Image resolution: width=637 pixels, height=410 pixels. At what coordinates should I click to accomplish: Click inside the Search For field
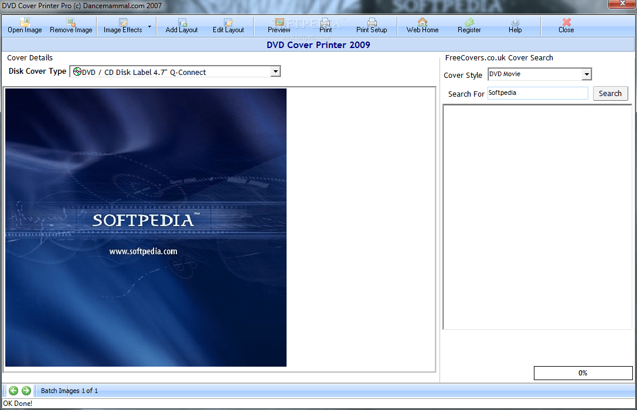(x=536, y=93)
